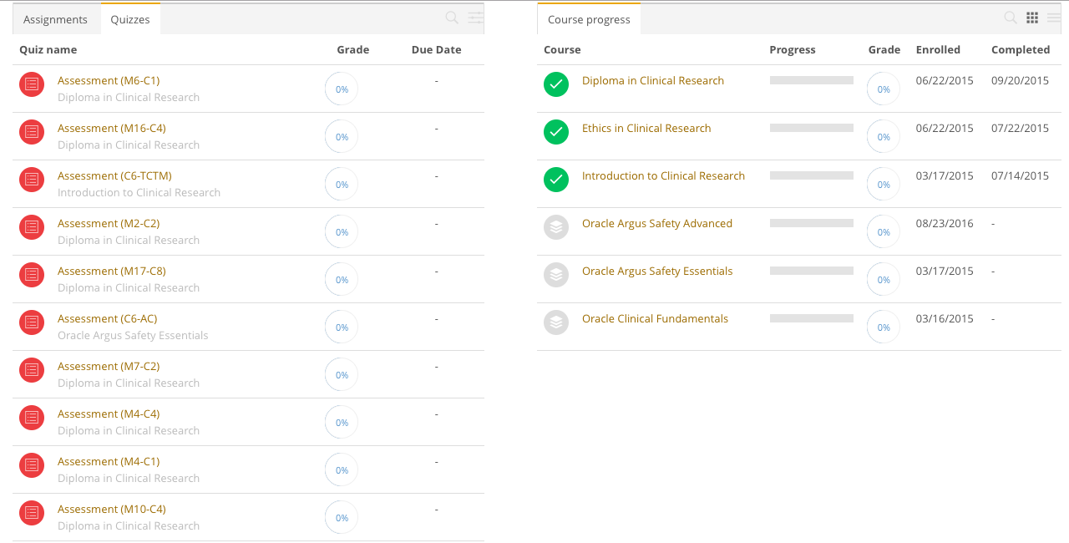Open Assessment (C6-TCTM) quiz link
The height and width of the screenshot is (543, 1069).
114,175
